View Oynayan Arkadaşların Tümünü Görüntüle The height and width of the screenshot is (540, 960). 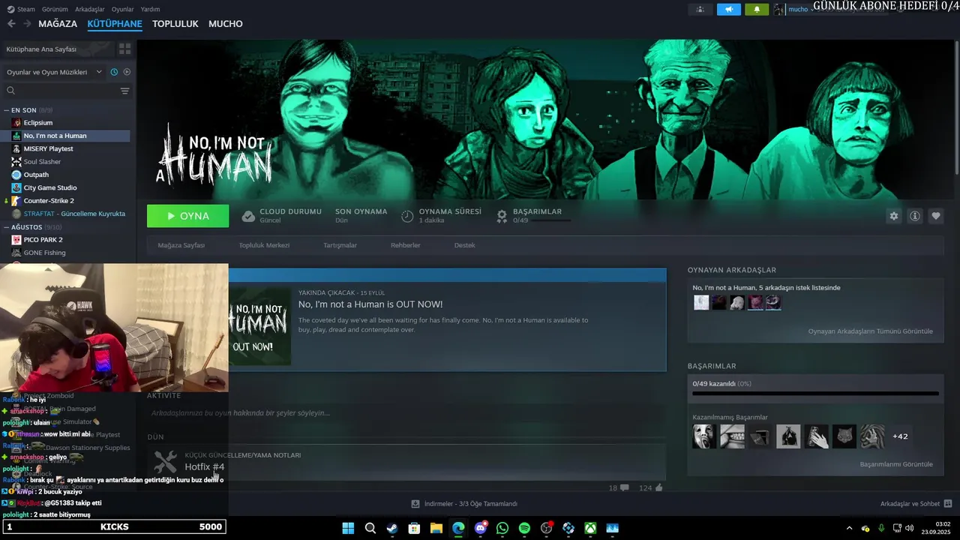(870, 331)
